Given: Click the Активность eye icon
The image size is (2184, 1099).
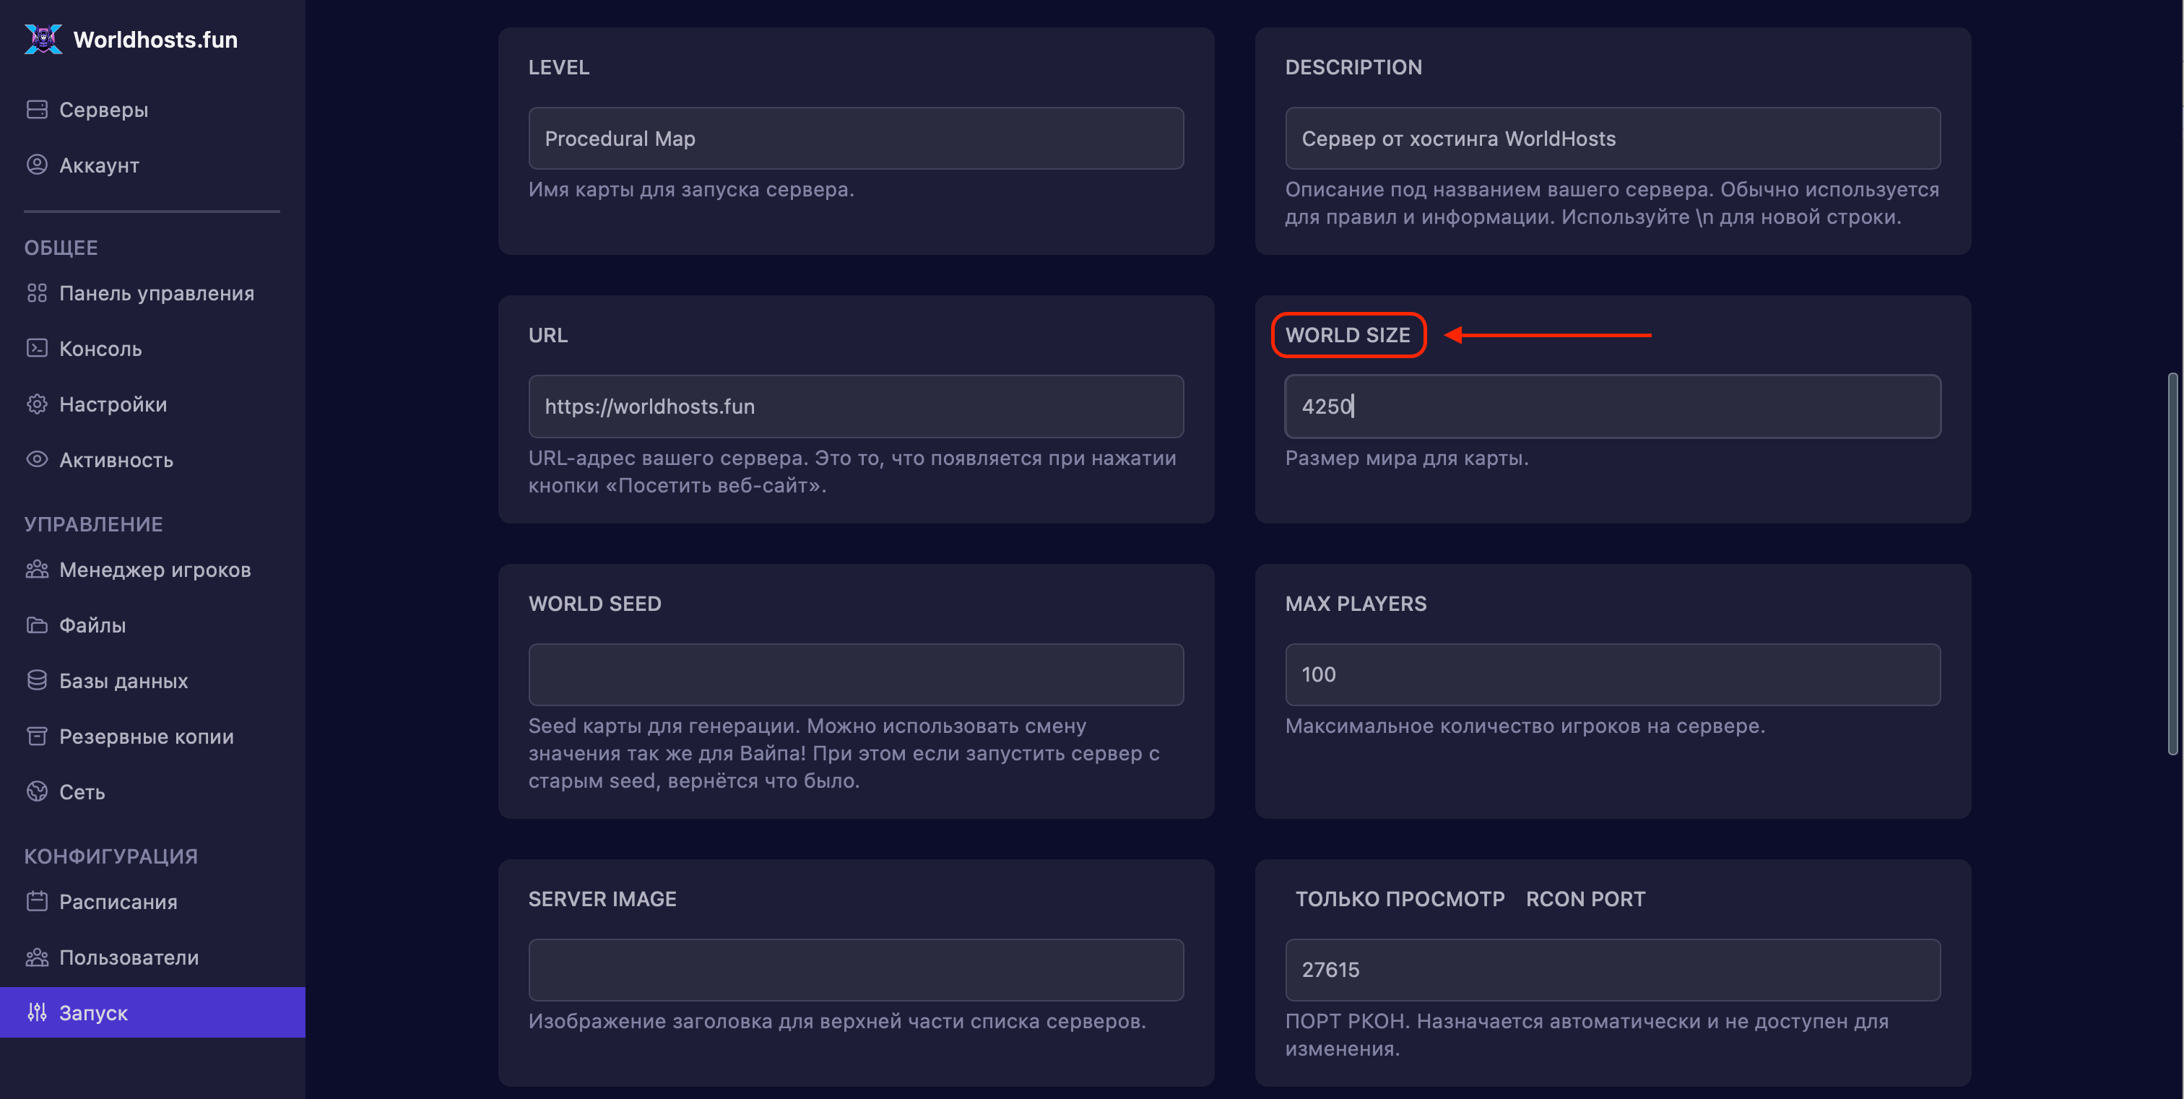Looking at the screenshot, I should click(x=36, y=459).
